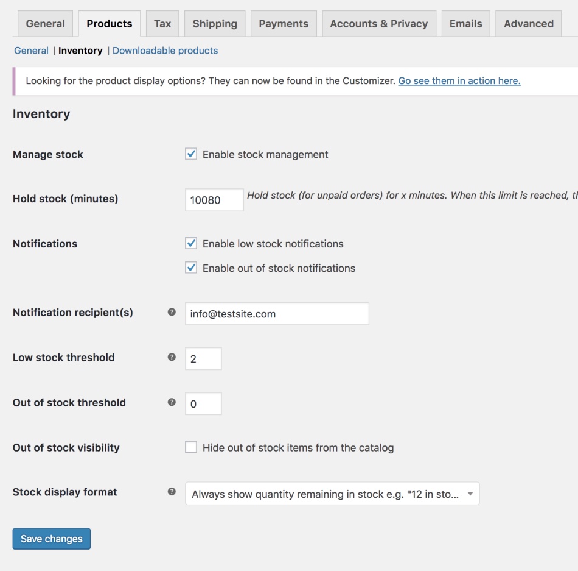
Task: Open the Downloadable products section
Action: (165, 51)
